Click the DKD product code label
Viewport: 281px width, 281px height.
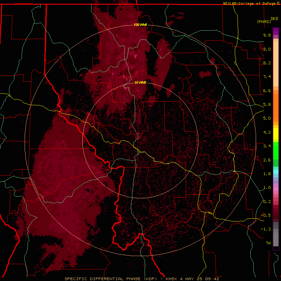274,19
